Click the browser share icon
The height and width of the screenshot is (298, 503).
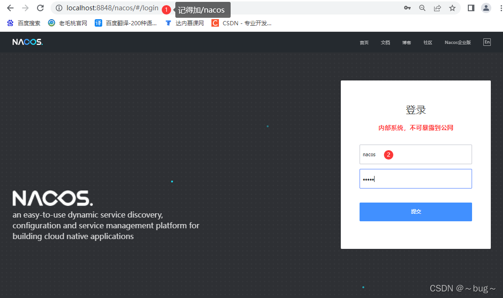[437, 7]
